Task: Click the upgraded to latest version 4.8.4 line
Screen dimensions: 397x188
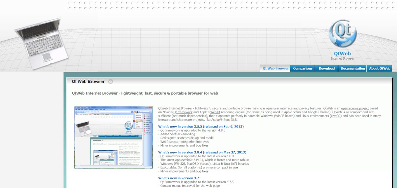Action: click(196, 156)
